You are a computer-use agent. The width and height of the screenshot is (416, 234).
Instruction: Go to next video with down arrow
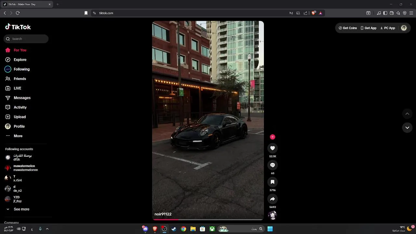(407, 128)
